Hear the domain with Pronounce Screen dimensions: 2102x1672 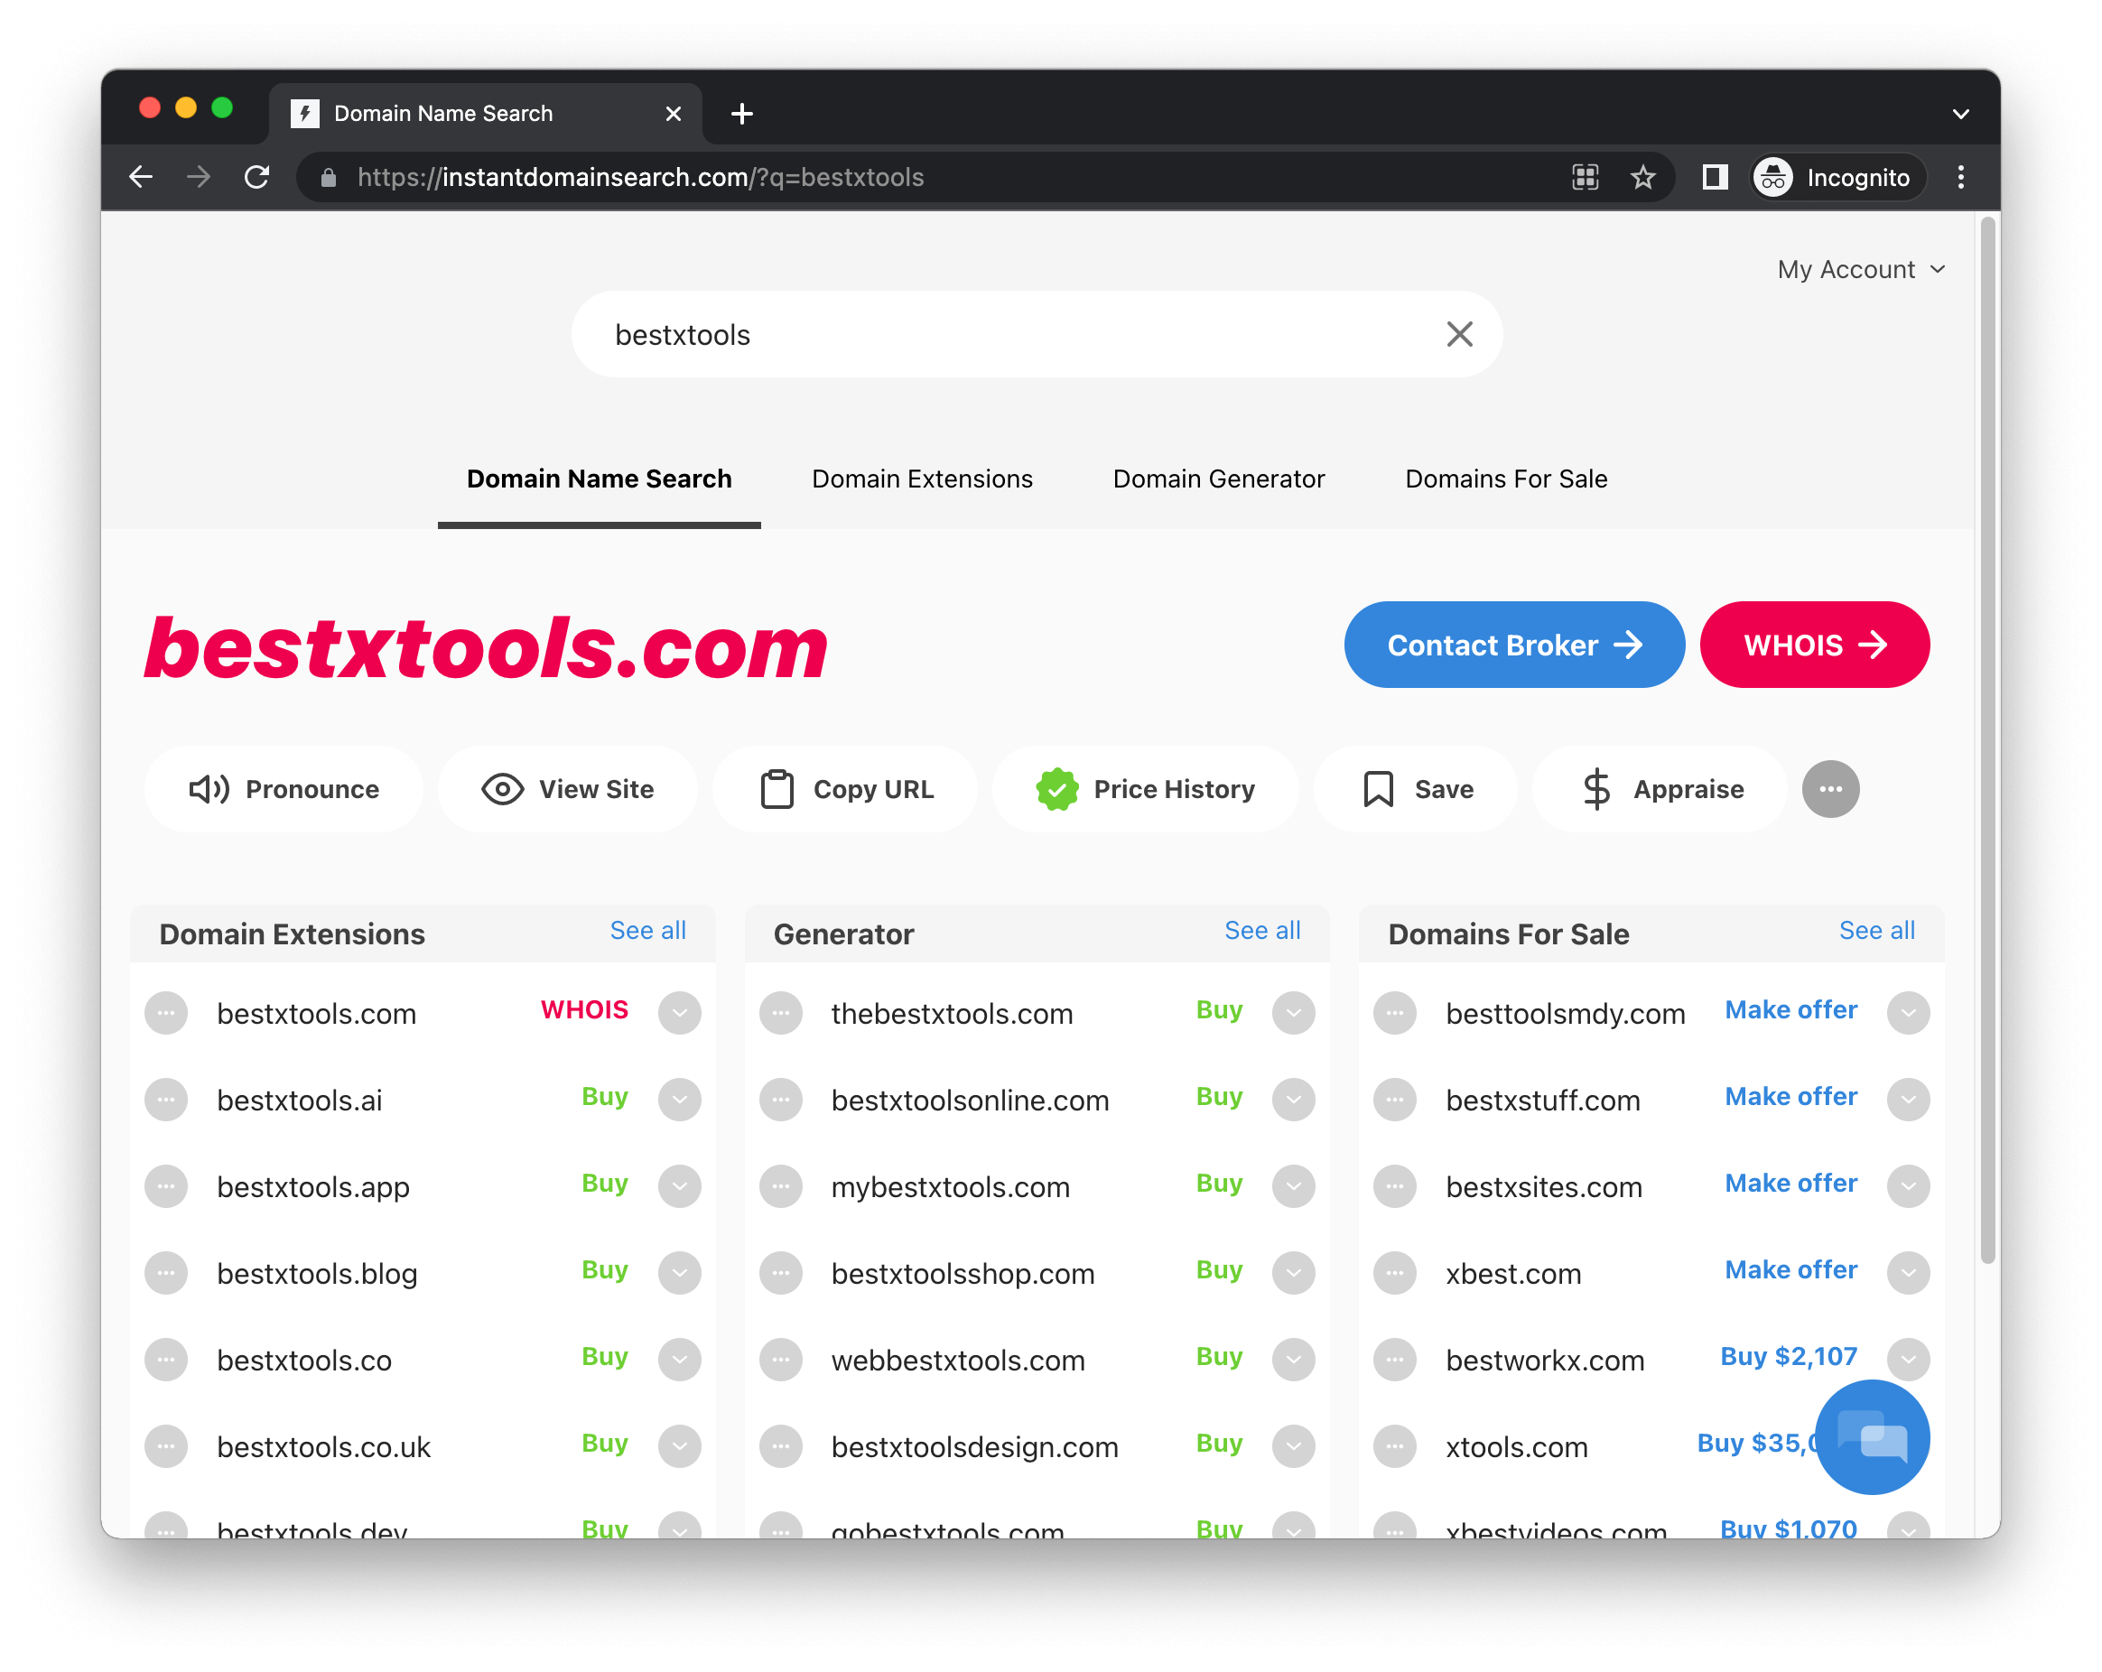coord(284,789)
